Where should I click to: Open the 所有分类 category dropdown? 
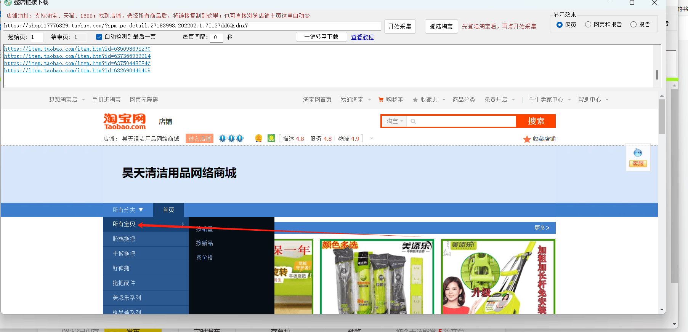128,210
